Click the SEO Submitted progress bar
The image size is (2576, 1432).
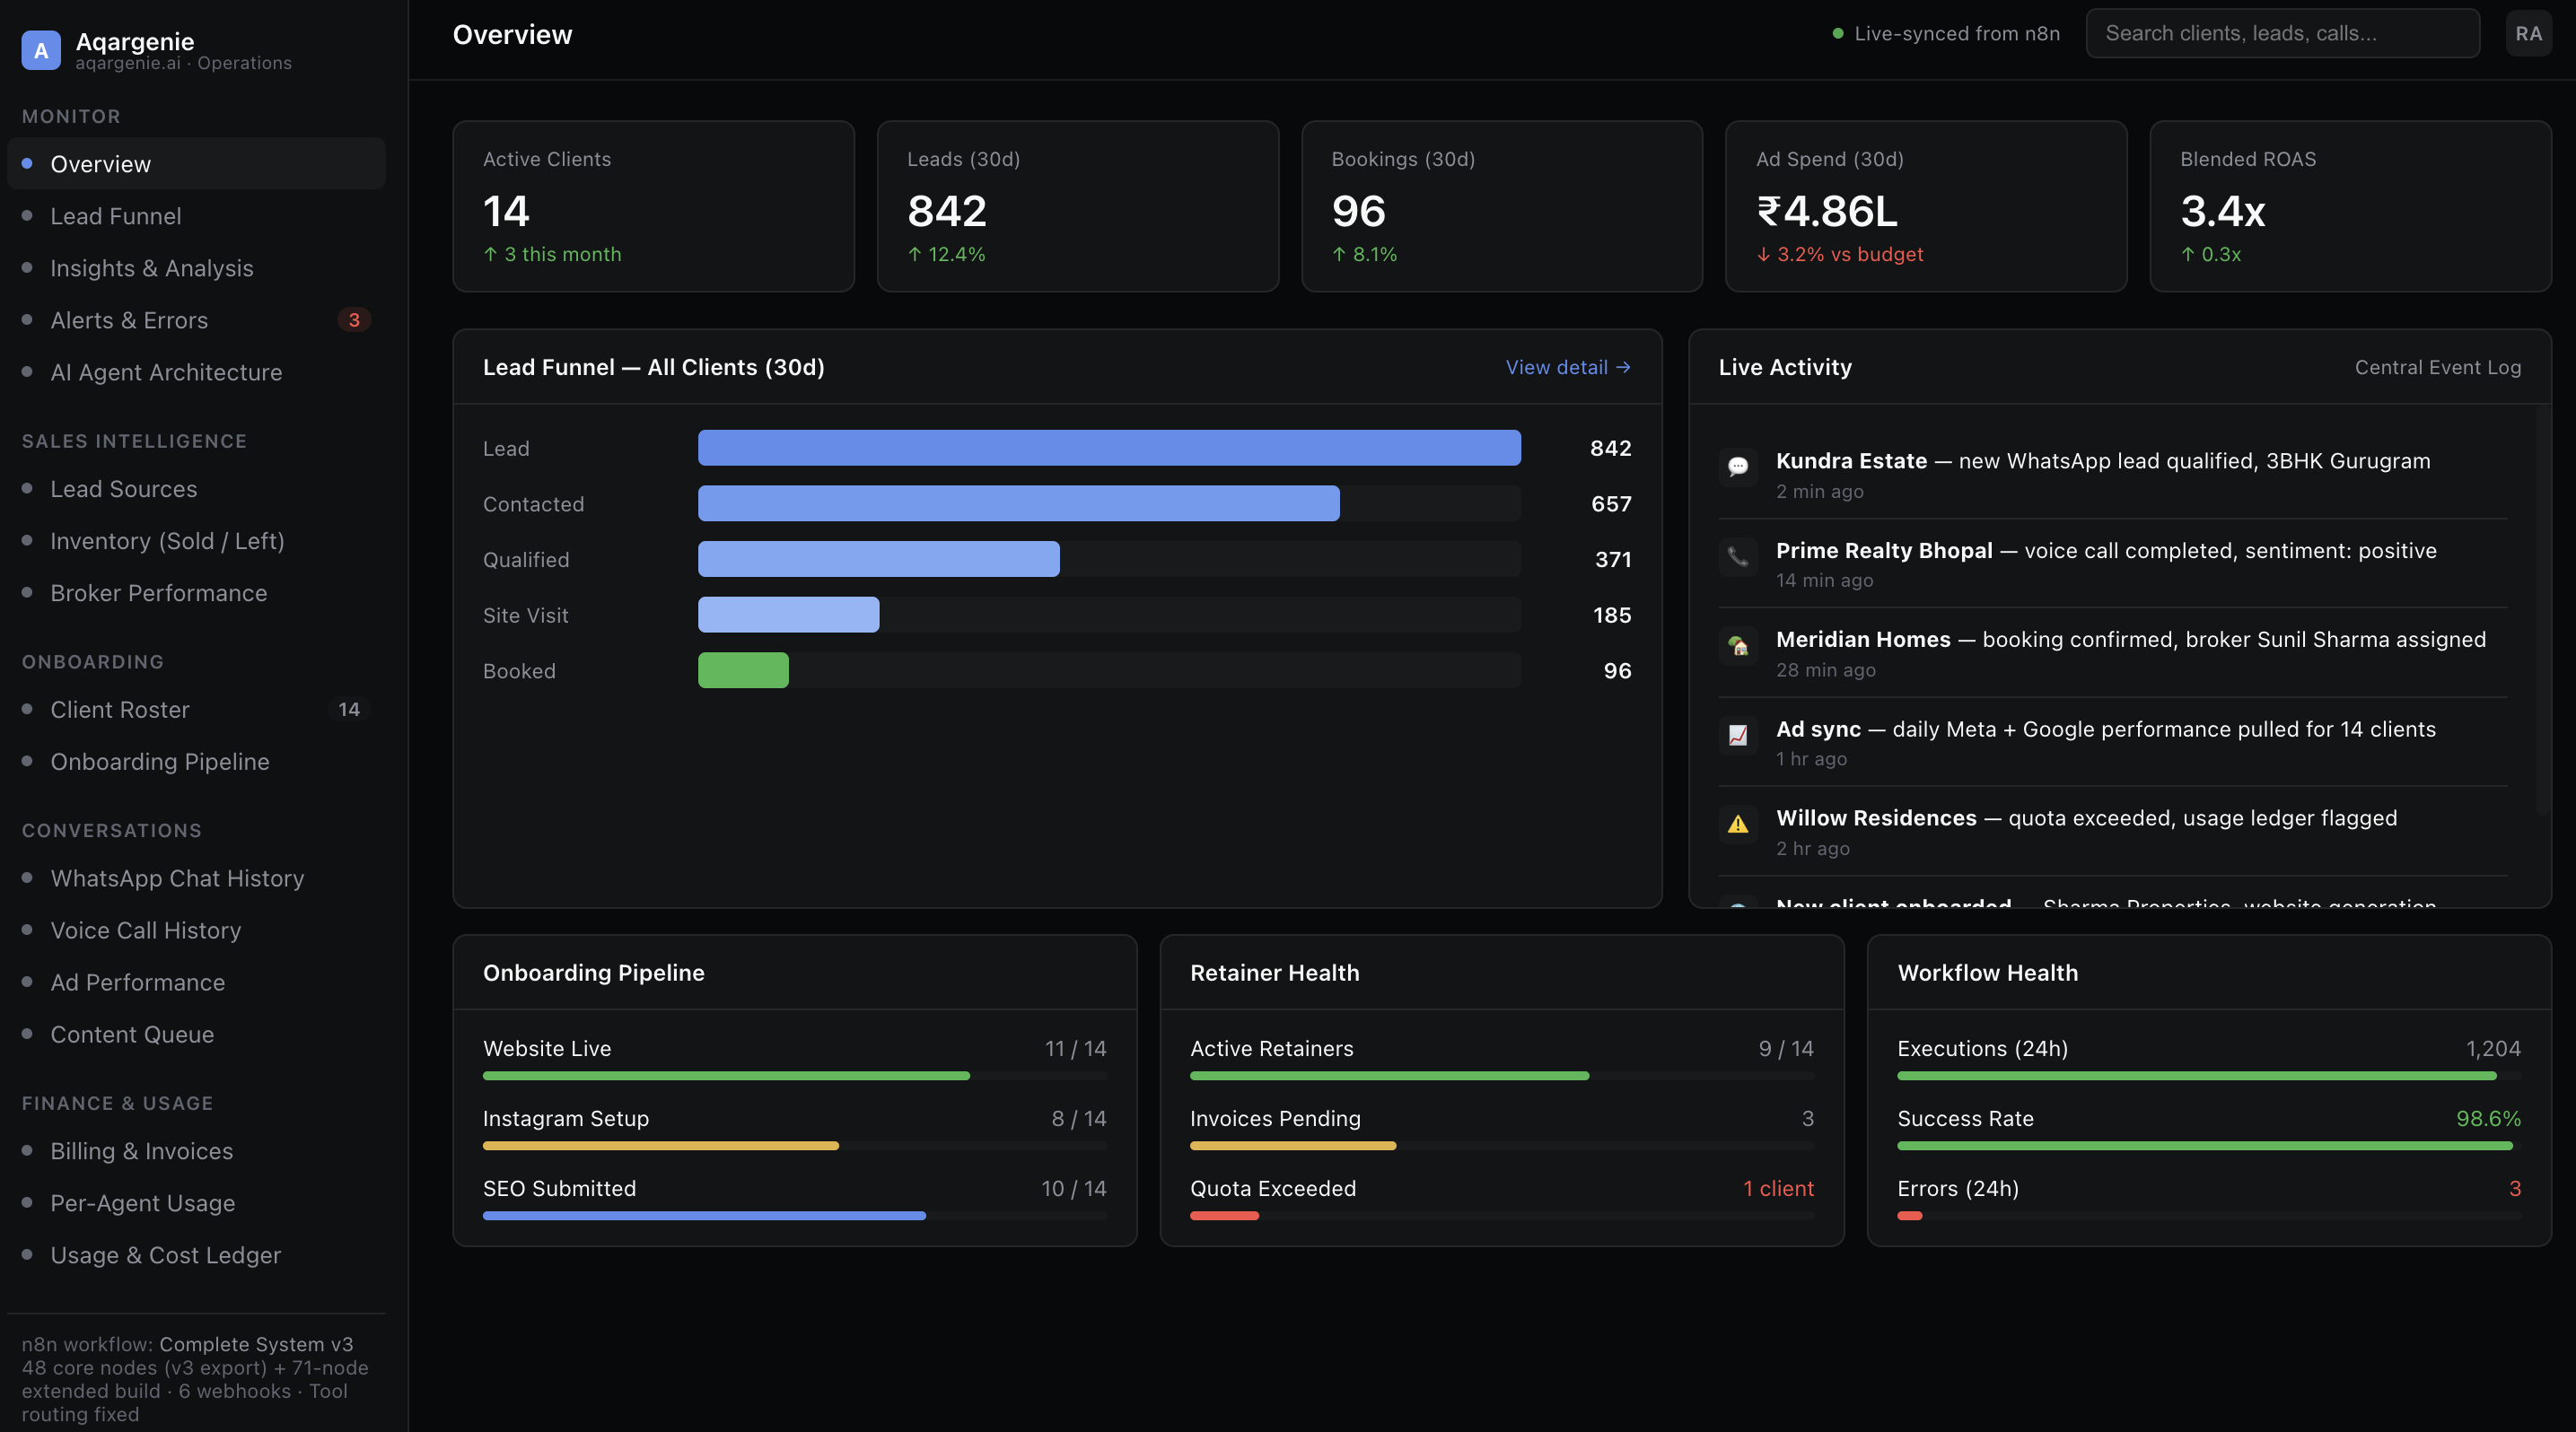(794, 1216)
